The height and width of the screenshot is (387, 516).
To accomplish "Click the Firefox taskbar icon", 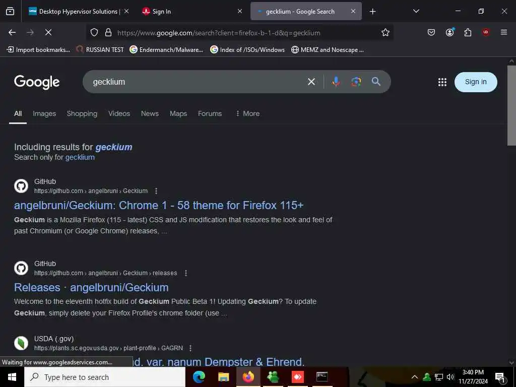I will coord(248,377).
